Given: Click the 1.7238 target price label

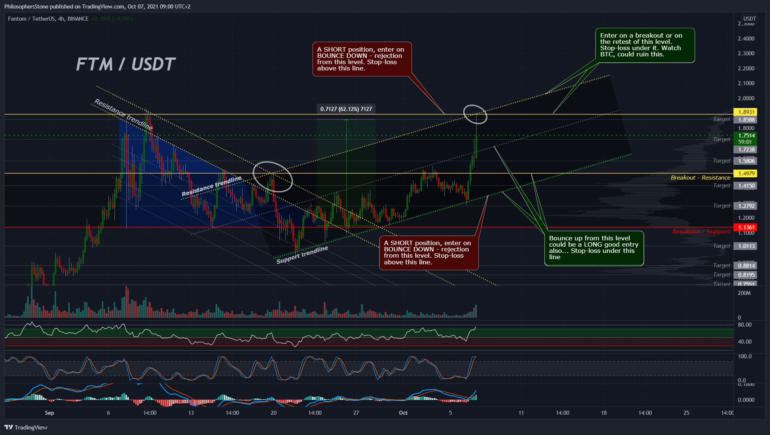Looking at the screenshot, I should [745, 149].
